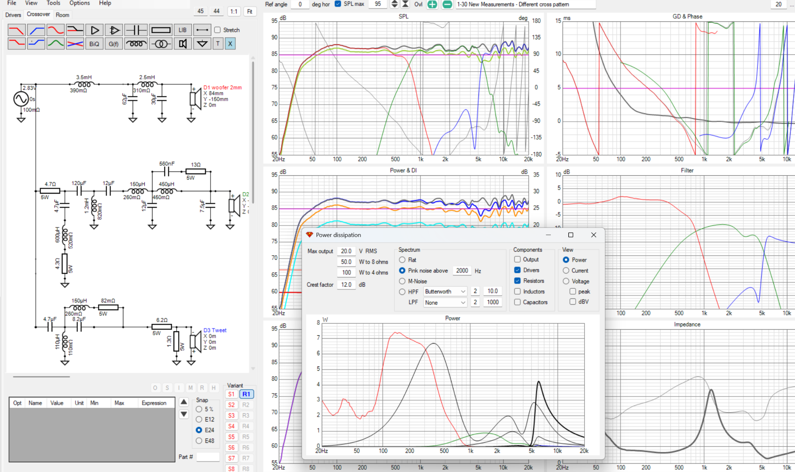Viewport: 795px width, 472px height.
Task: Uncheck the Resistors components checkbox
Action: (x=517, y=281)
